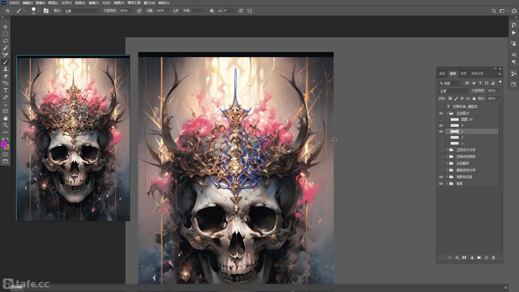Show the 王冠解析 group
Screen dimensions: 519x292
(441, 163)
